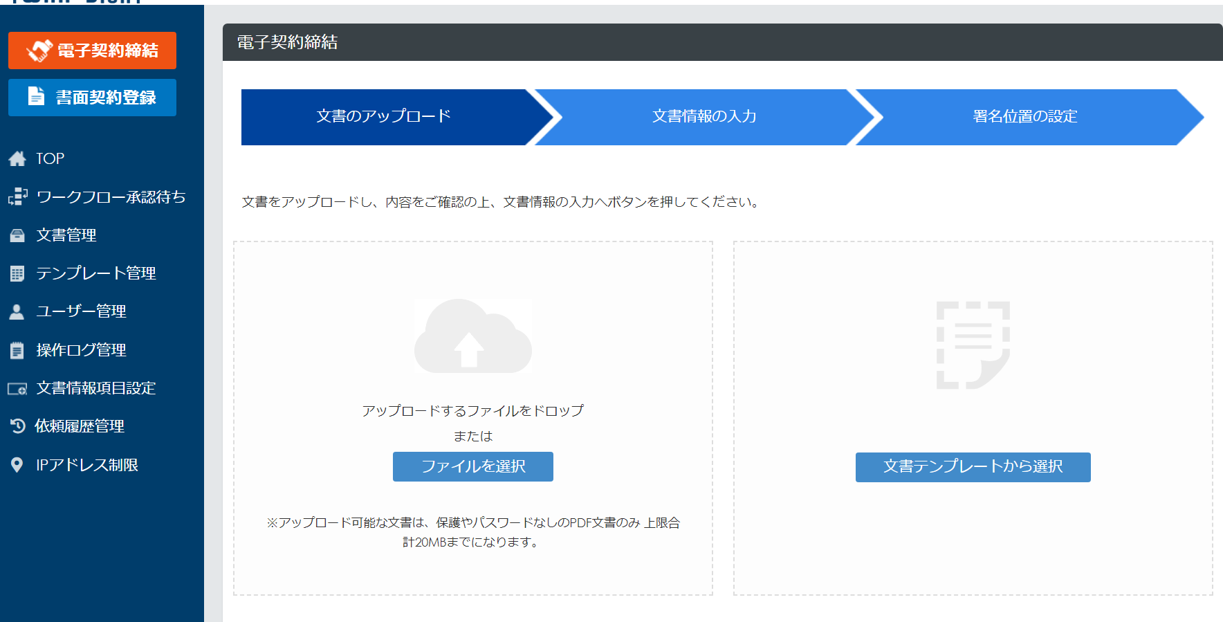This screenshot has width=1223, height=622.
Task: Click the inbox tray icon beside 文書管理
Action: coord(17,235)
